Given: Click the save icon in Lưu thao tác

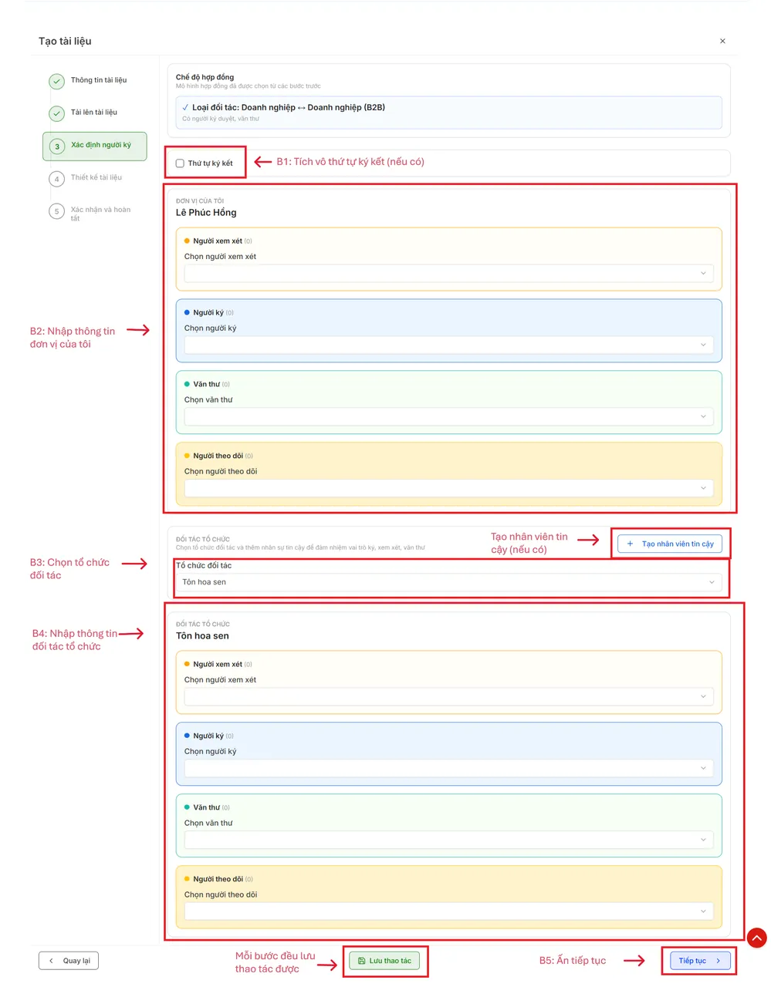Looking at the screenshot, I should 361,961.
